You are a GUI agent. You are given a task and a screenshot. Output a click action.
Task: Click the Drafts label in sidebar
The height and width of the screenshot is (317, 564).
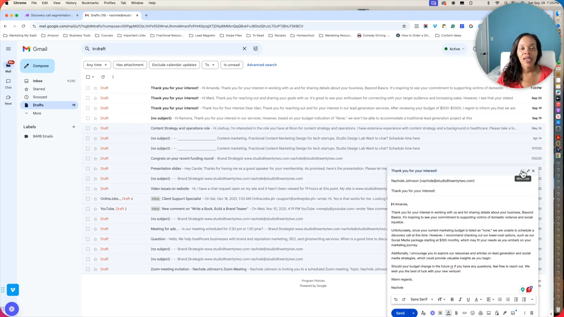pyautogui.click(x=38, y=105)
